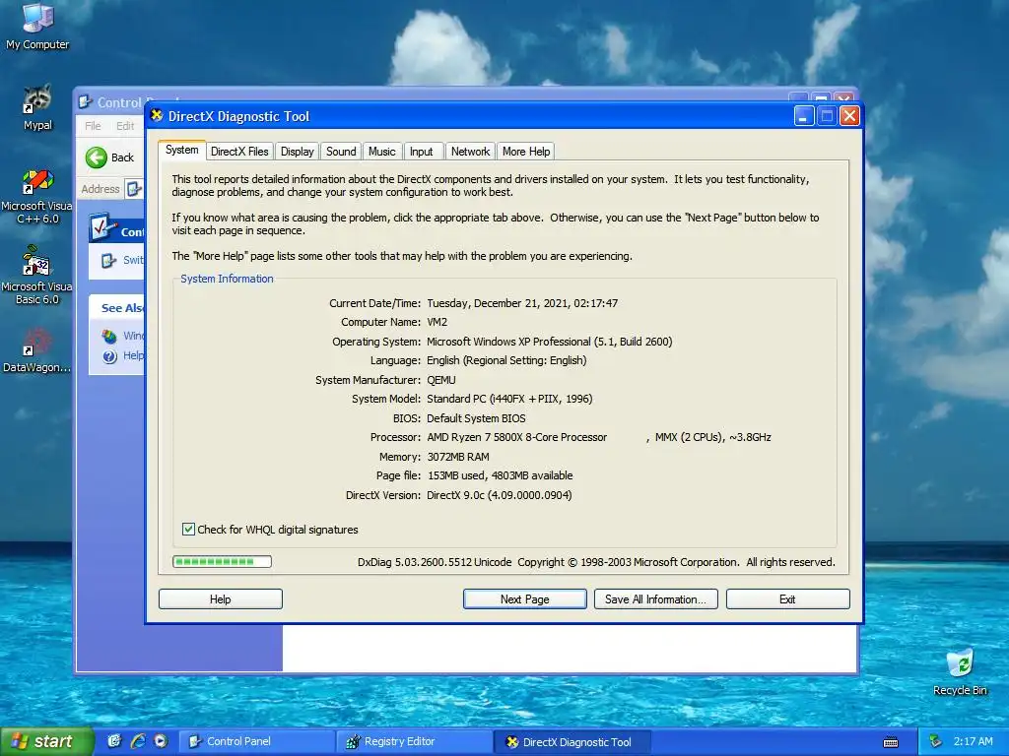Click Save All Information button
Screen dimensions: 1009x756
pyautogui.click(x=655, y=599)
